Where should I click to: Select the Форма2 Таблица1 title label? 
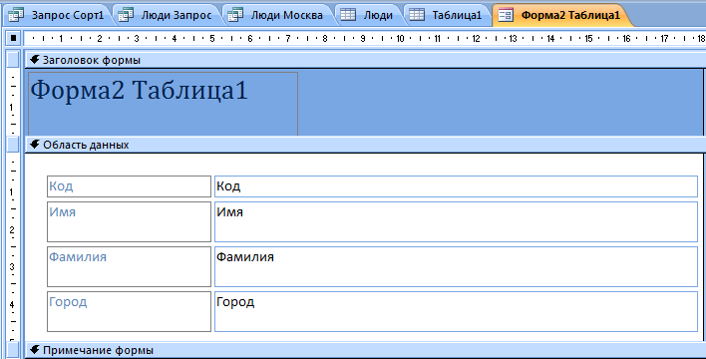coord(163,104)
